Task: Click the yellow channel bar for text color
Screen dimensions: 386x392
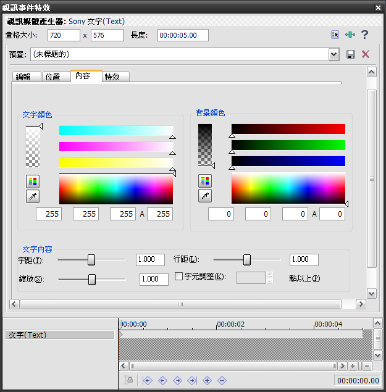Action: pos(116,162)
